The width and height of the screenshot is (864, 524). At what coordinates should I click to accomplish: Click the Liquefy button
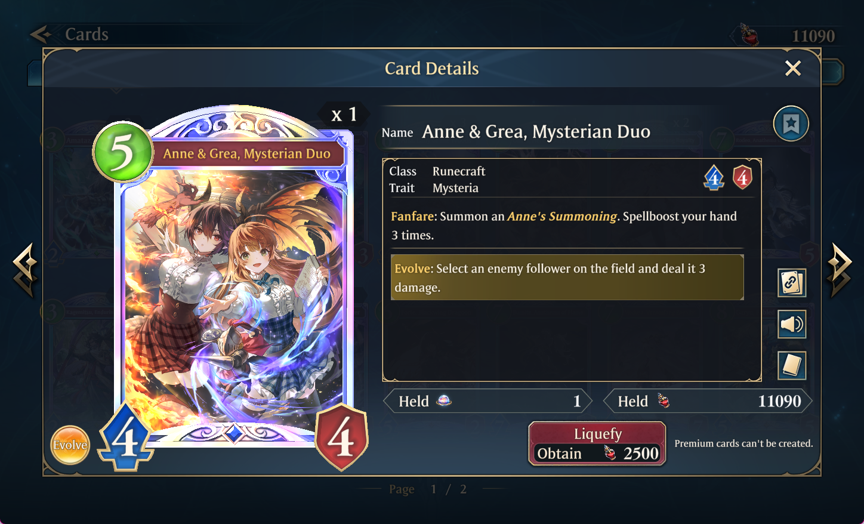(597, 443)
